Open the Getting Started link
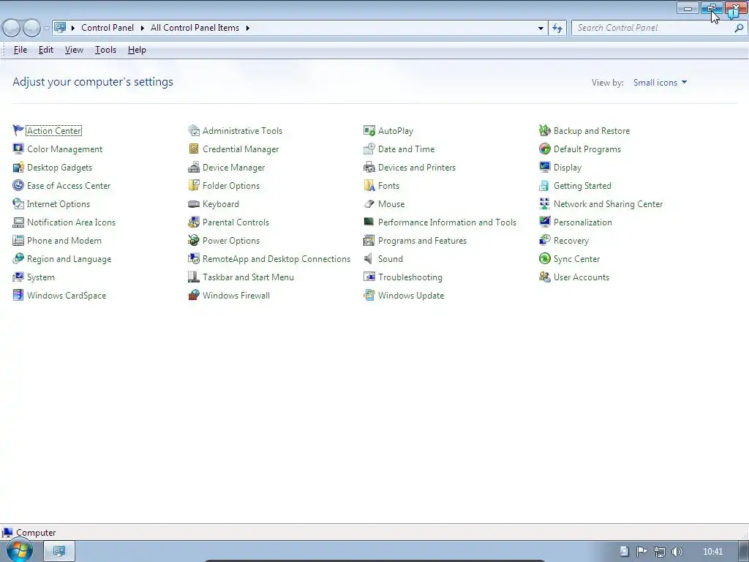 click(582, 185)
